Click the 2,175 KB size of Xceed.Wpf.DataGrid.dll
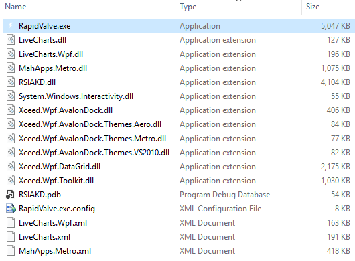 click(336, 167)
